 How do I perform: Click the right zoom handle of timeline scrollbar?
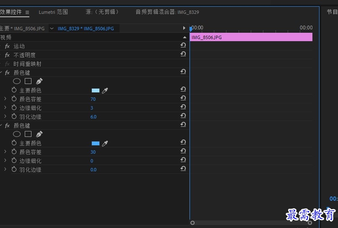pos(310,223)
